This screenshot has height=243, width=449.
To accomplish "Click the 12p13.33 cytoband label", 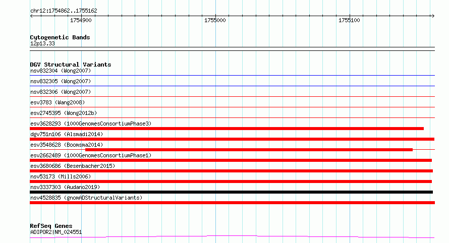I will pos(42,43).
